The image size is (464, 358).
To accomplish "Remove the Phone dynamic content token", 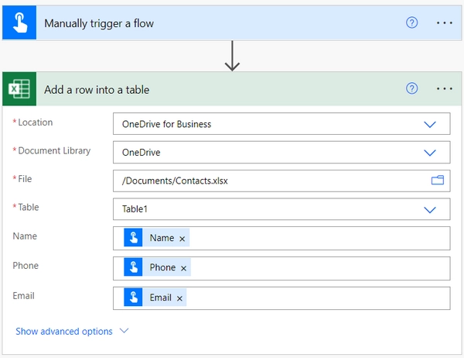I will click(183, 268).
